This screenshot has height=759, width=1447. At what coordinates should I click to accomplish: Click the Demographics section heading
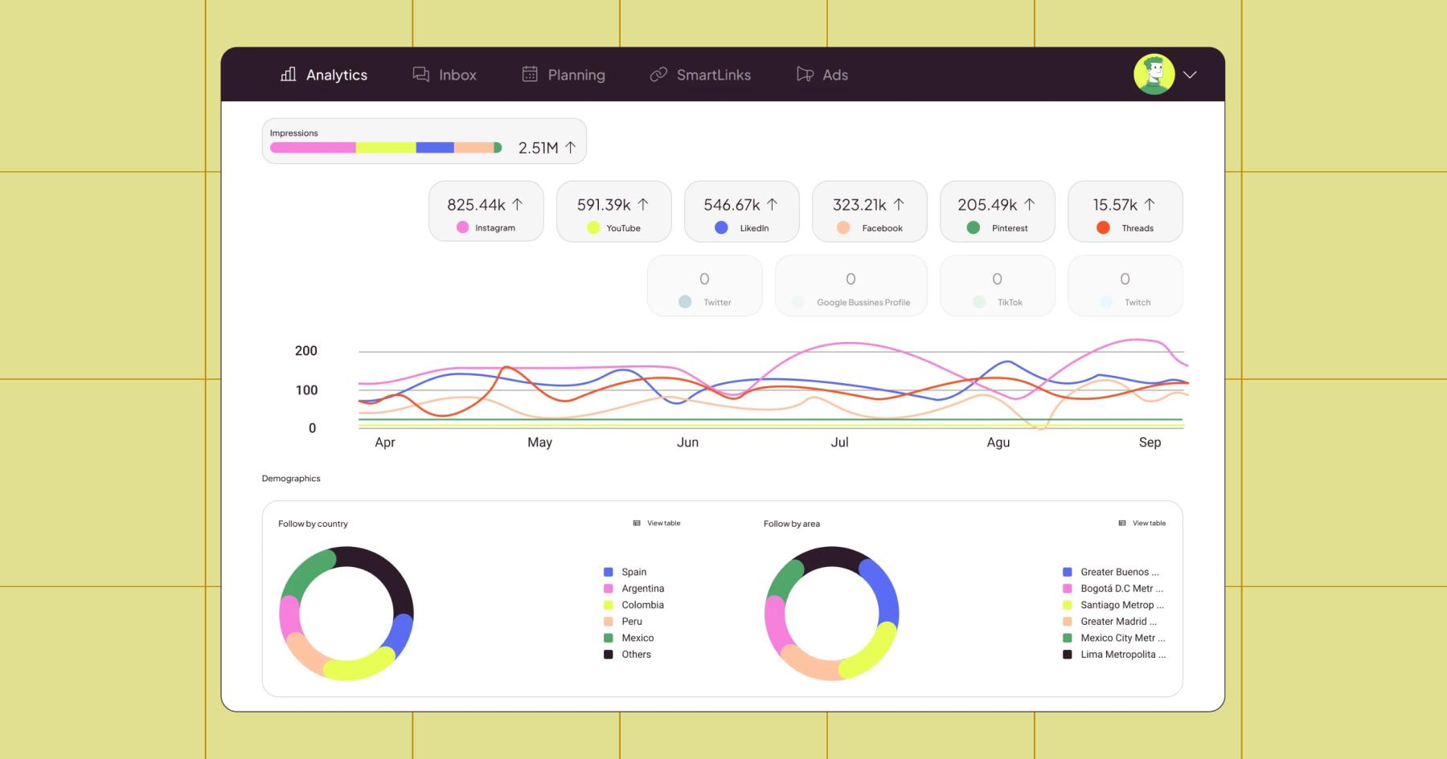pos(291,479)
